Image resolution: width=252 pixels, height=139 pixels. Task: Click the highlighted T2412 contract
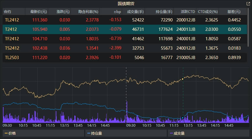[11, 29]
